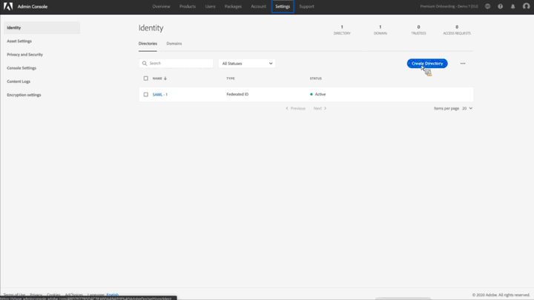534x300 pixels.
Task: Click the 0 Trustees counter
Action: point(418,30)
